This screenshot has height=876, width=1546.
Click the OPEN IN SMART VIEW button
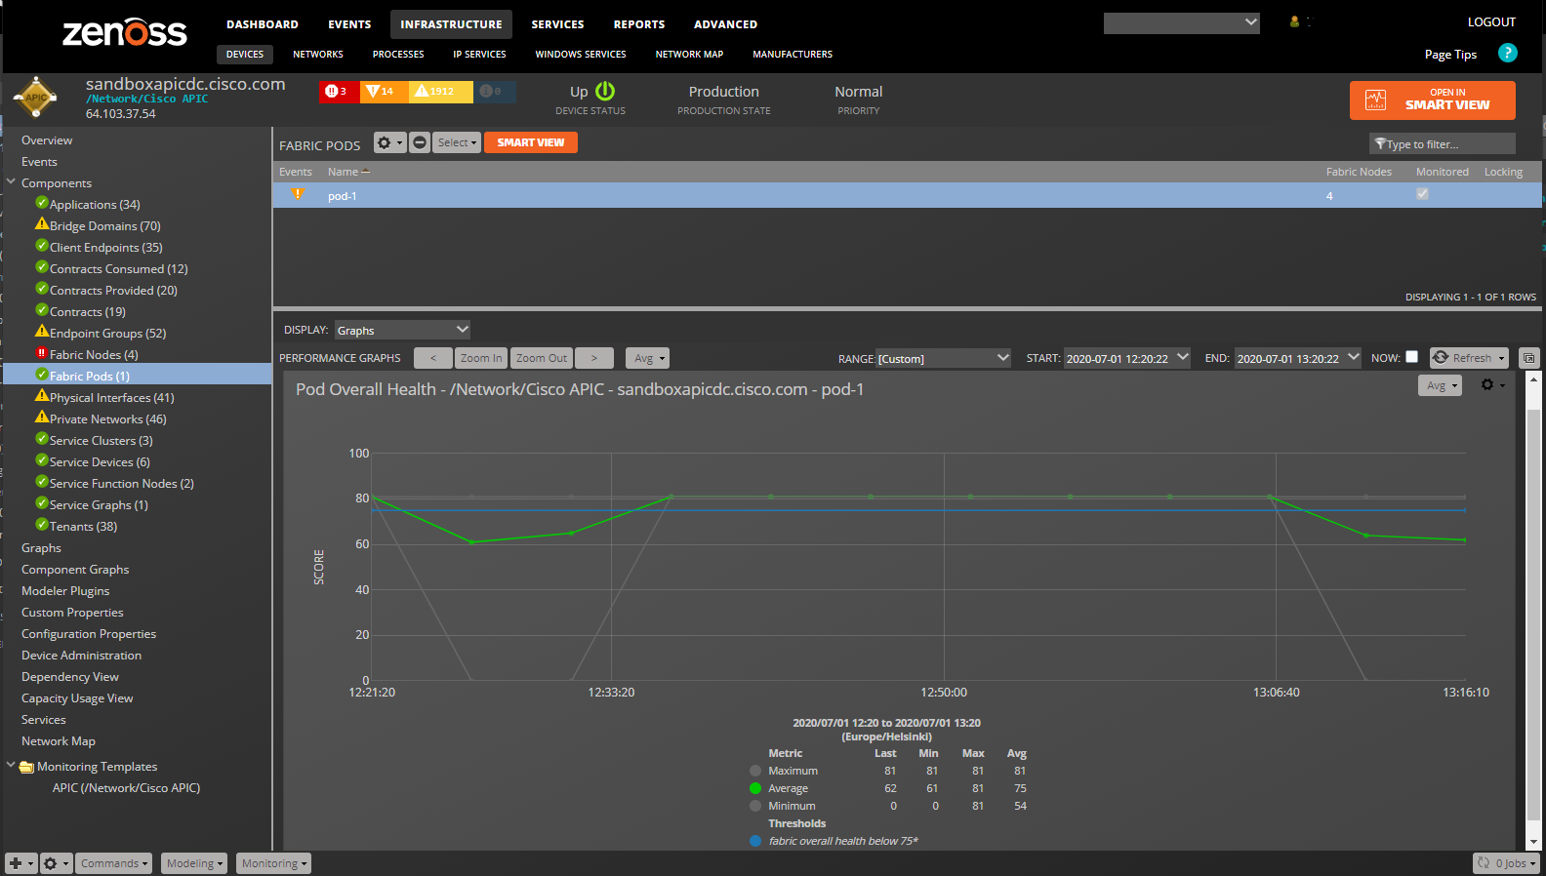pyautogui.click(x=1433, y=100)
